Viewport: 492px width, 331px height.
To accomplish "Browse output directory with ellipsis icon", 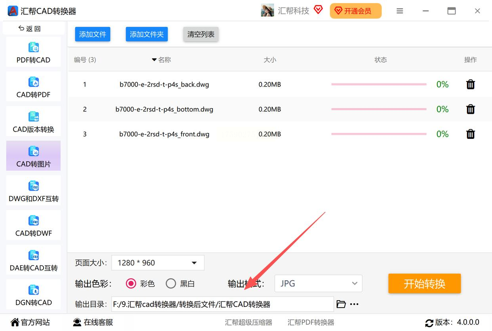I will [x=354, y=304].
